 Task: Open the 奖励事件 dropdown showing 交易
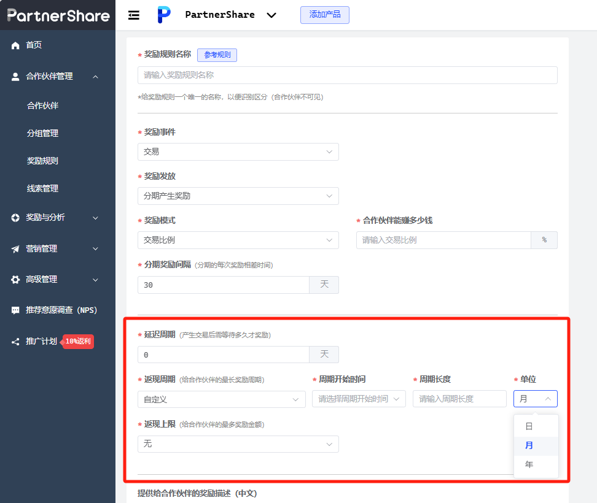click(238, 152)
